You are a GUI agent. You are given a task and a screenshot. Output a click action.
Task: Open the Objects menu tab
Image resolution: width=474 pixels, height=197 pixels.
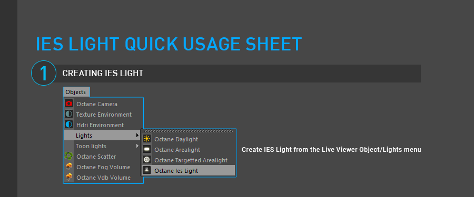[x=76, y=92]
